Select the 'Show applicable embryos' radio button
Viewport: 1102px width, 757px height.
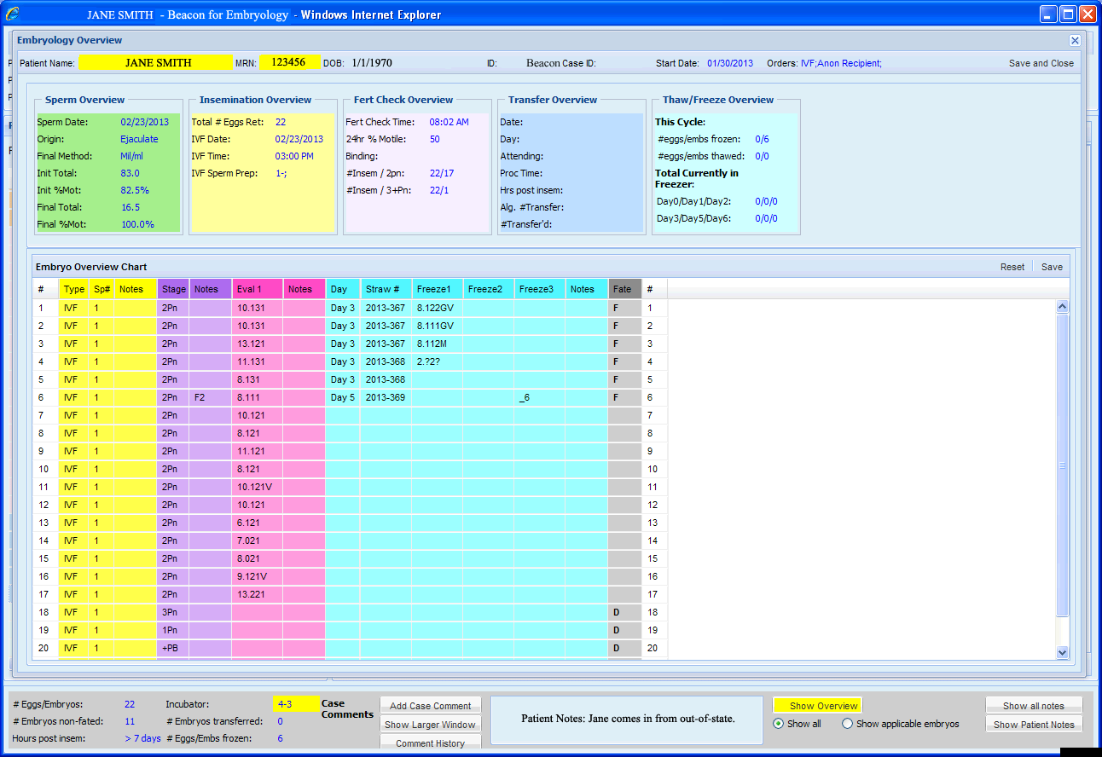coord(845,723)
